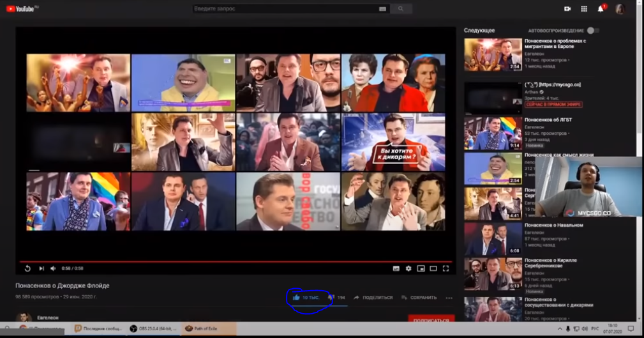Screen dimensions: 644x338
Task: Open player settings gear
Action: click(408, 268)
